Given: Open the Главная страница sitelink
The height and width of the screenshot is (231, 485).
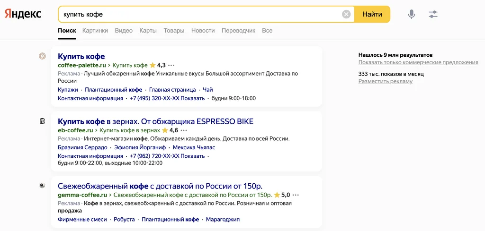Looking at the screenshot, I should 172,90.
